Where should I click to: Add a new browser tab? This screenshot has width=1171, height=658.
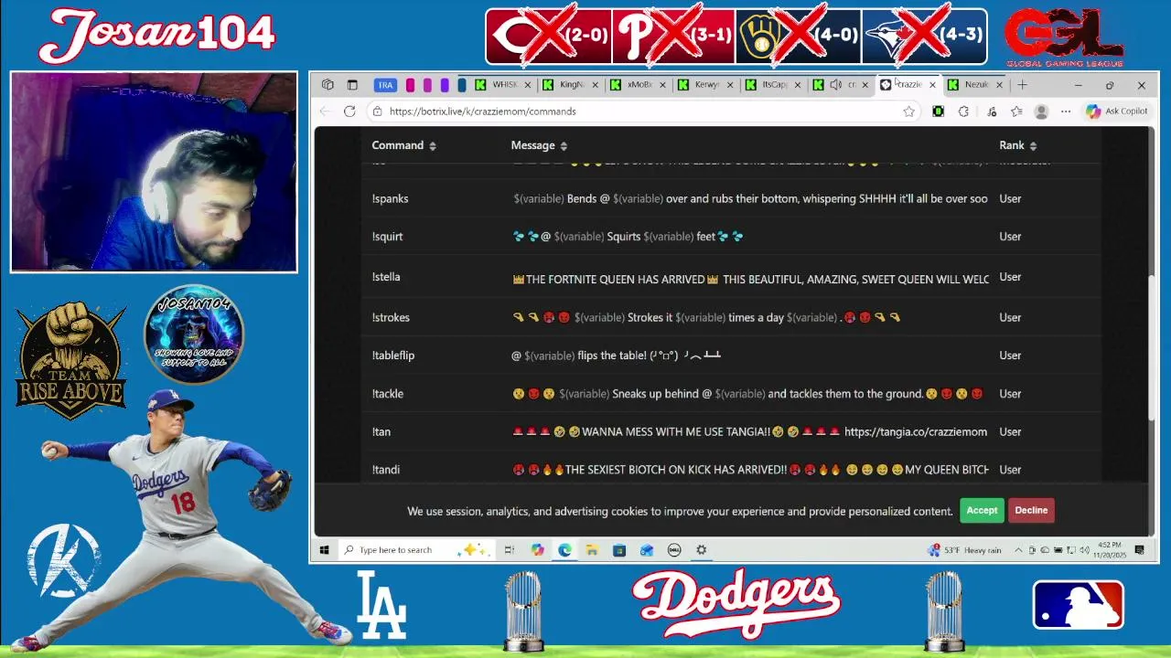(x=1022, y=85)
